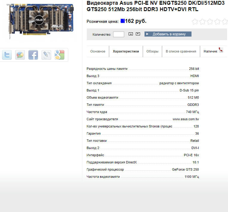Share the product on Facebook

[x=33, y=55]
